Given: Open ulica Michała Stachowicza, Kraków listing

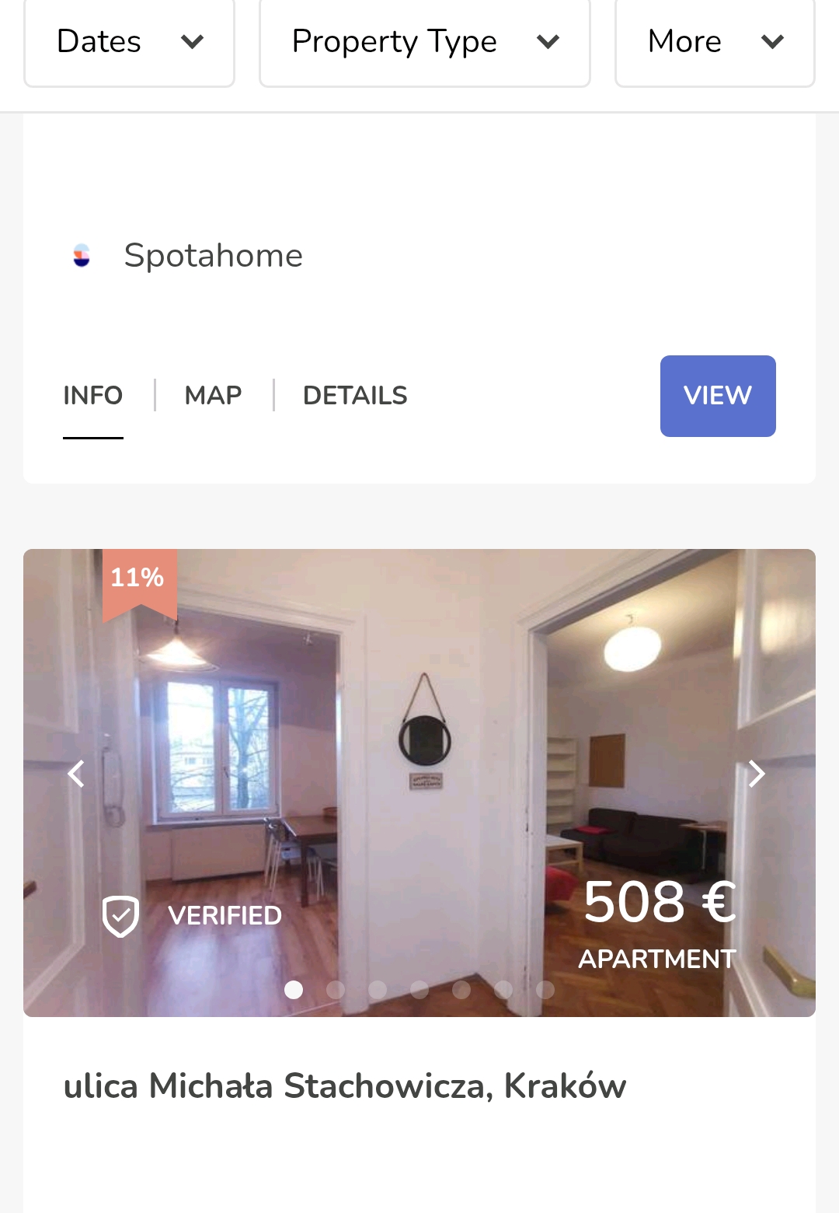Looking at the screenshot, I should tap(345, 1086).
